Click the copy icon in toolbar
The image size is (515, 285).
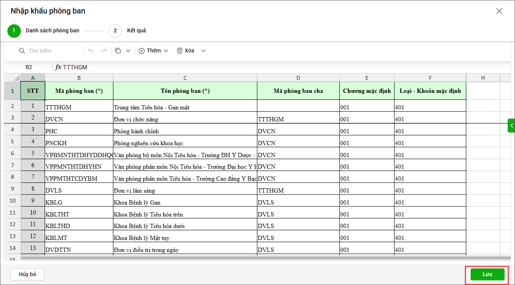118,51
